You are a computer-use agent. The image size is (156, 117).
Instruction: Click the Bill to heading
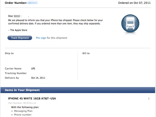pos(86,53)
